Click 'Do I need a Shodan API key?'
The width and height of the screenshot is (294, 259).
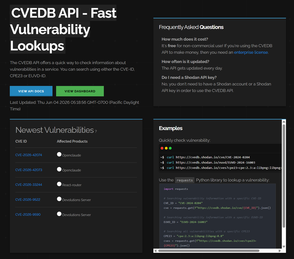[x=189, y=78]
